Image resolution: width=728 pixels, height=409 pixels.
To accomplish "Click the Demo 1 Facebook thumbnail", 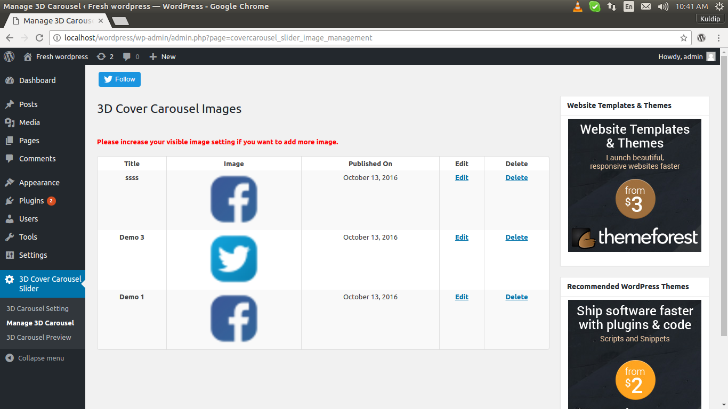I will (234, 318).
